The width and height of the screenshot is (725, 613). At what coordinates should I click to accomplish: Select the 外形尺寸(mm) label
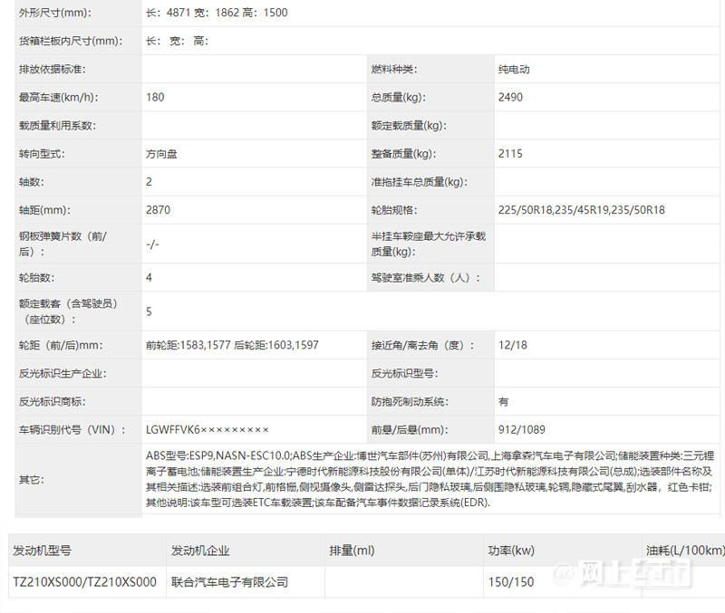coord(55,13)
